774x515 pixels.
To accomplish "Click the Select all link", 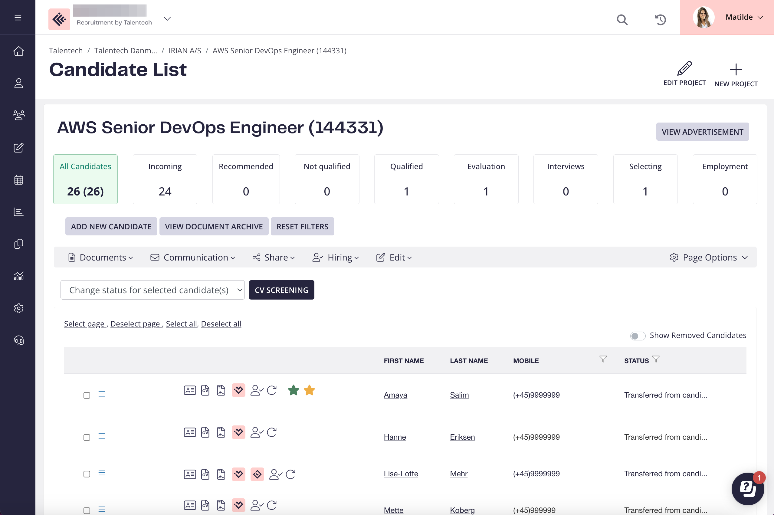I will [x=181, y=323].
